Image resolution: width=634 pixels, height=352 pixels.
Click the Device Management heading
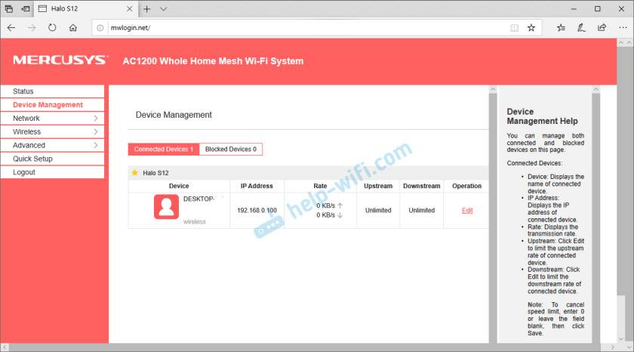pyautogui.click(x=174, y=115)
